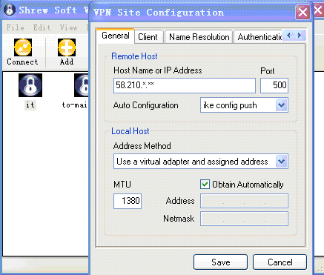The height and width of the screenshot is (275, 324).
Task: Click Shrew Soft padlock title icon
Action: 10,10
